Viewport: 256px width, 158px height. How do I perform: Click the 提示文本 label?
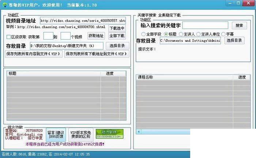coord(147,49)
